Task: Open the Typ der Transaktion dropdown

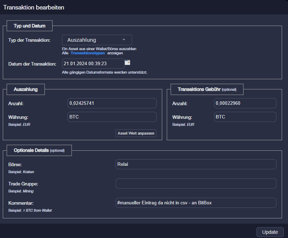Action: (97, 40)
